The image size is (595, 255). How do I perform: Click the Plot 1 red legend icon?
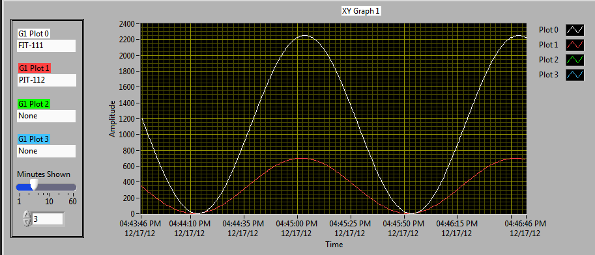(x=575, y=45)
